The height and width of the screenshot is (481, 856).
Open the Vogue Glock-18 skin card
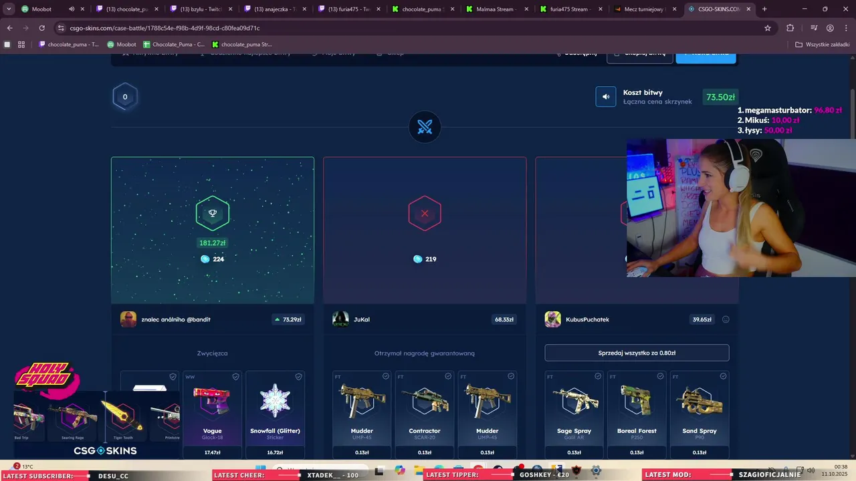[x=212, y=416]
